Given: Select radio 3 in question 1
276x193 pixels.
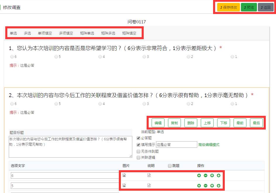Looking at the screenshot, I should click(x=144, y=57).
